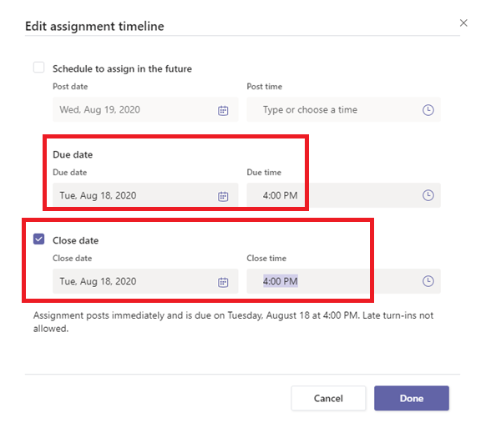The width and height of the screenshot is (481, 428).
Task: Click the Close date field Tue, Aug 18, 2020
Action: click(x=145, y=281)
